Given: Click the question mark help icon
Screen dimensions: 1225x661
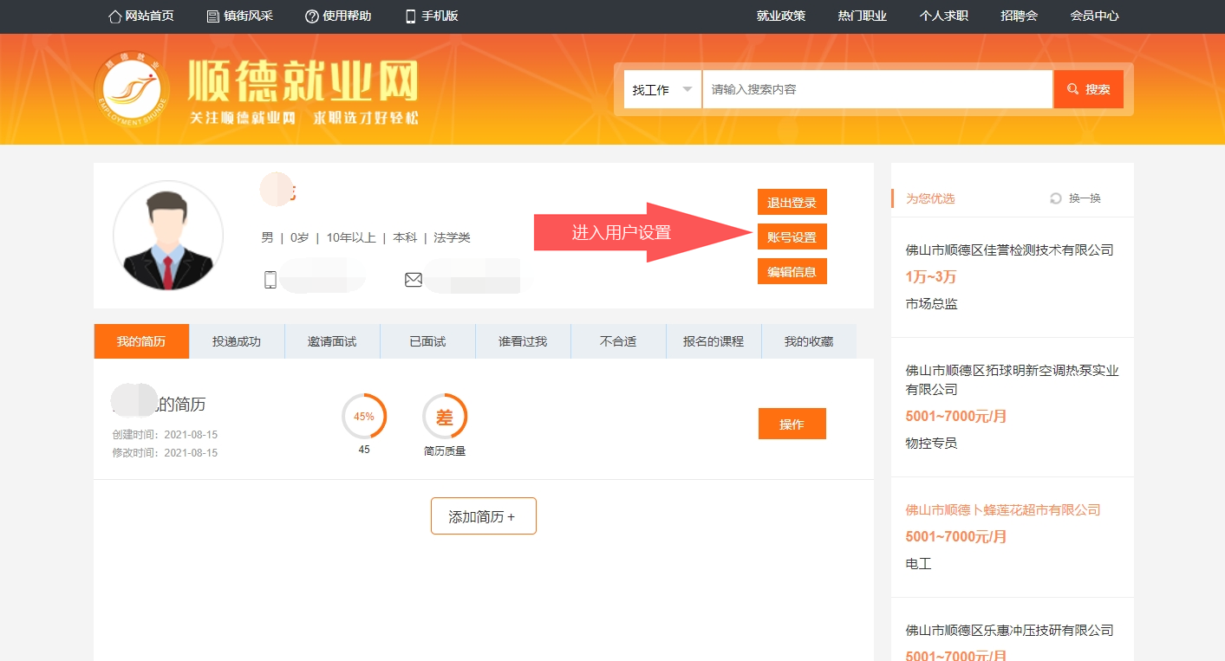Looking at the screenshot, I should [x=312, y=16].
